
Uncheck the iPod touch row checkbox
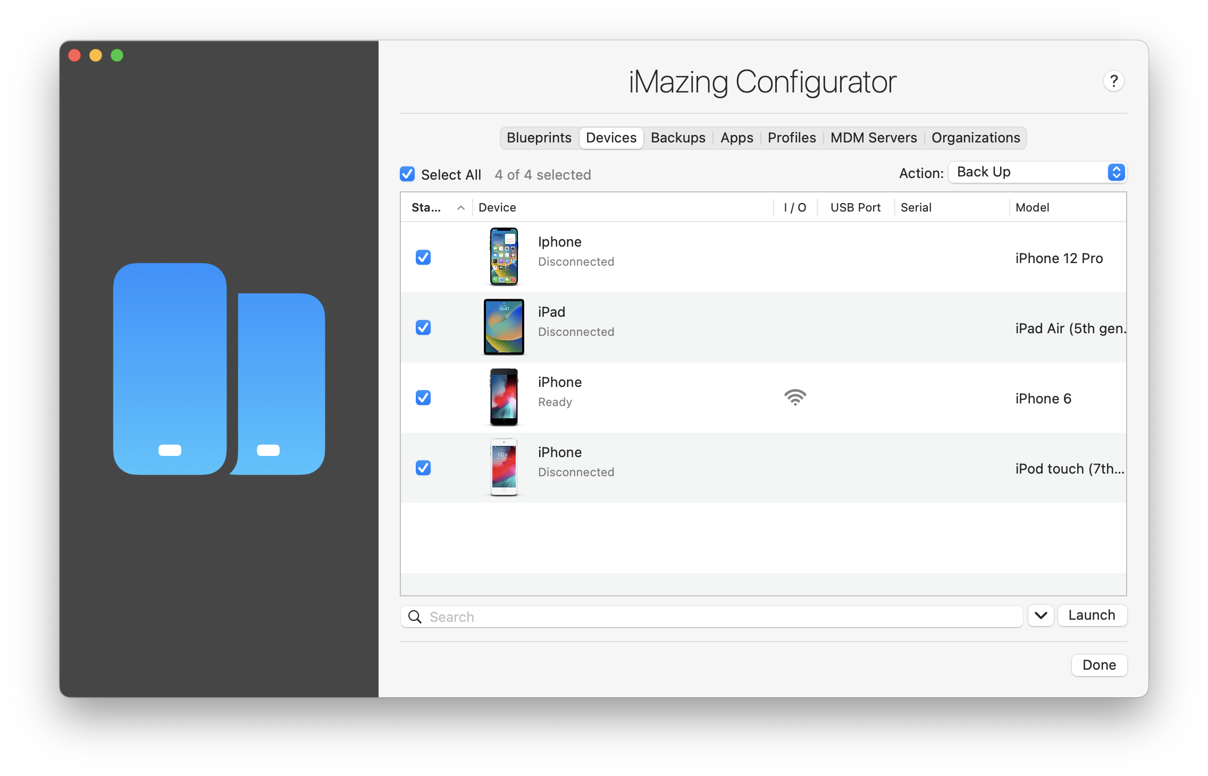(x=423, y=468)
